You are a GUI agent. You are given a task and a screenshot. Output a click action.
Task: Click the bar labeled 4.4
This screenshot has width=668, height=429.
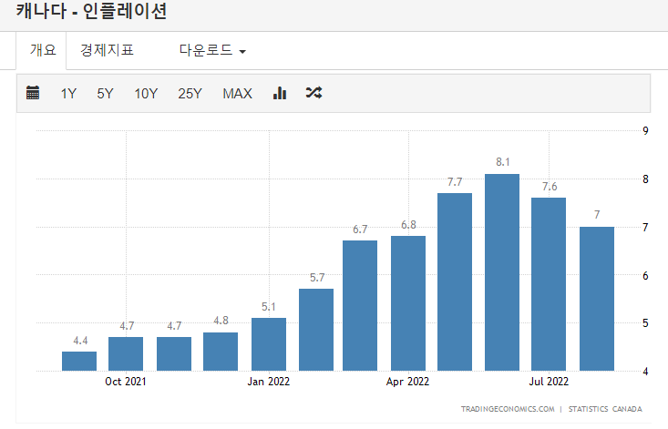[x=79, y=362]
